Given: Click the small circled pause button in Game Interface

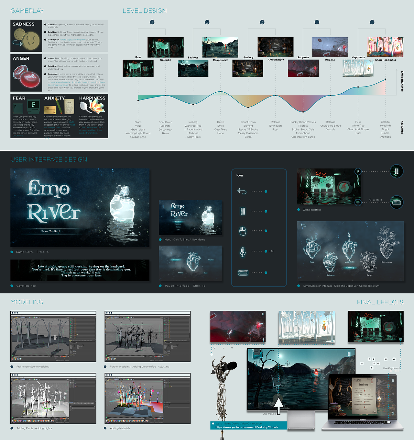Looking at the screenshot, I should click(x=358, y=171).
